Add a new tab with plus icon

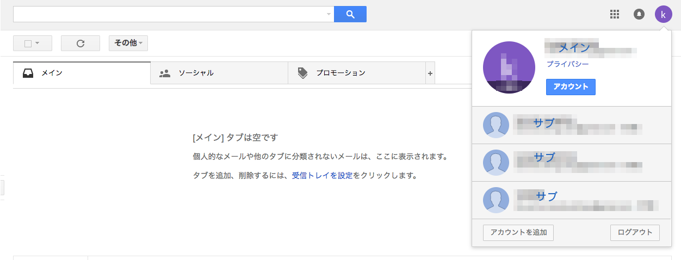[x=430, y=73]
